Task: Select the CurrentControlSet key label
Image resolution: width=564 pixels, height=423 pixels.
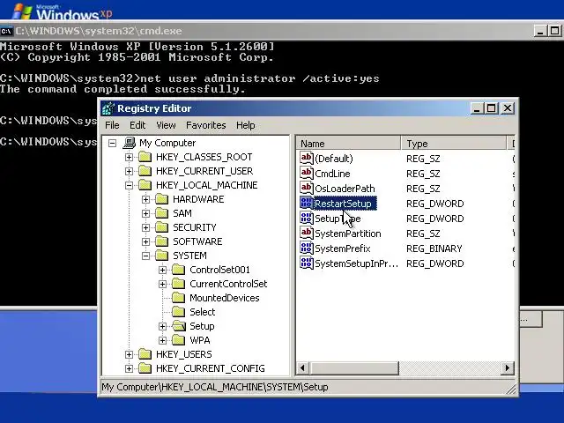Action: (228, 284)
